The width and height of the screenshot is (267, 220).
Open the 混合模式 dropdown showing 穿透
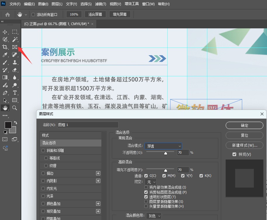tap(163, 146)
